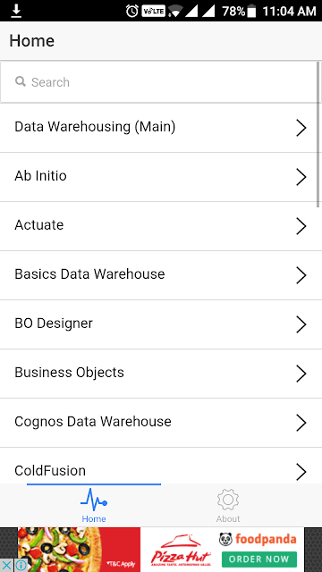Image resolution: width=322 pixels, height=572 pixels.
Task: Tap the ORDER NOW ad button
Action: coord(258,559)
